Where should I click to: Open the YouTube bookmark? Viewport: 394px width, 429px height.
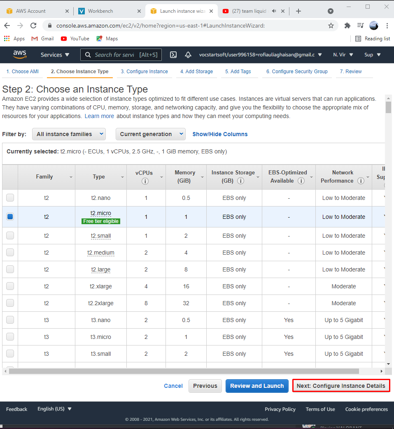pos(75,39)
